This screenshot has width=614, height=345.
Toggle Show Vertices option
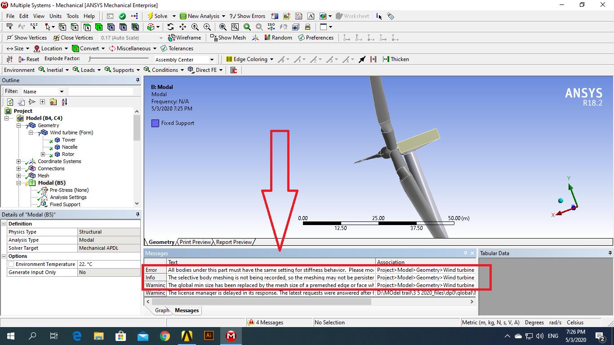(27, 38)
